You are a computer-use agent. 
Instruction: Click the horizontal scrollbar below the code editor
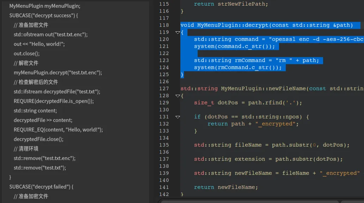249,202
